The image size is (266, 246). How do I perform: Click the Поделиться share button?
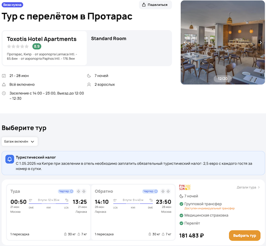[x=155, y=5]
